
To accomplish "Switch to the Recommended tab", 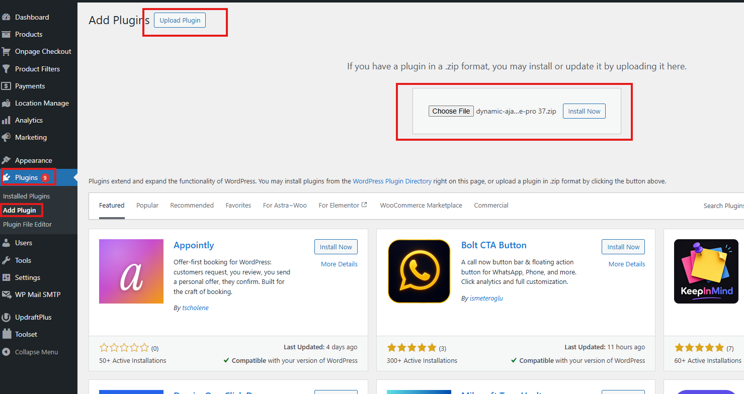I will click(x=192, y=205).
